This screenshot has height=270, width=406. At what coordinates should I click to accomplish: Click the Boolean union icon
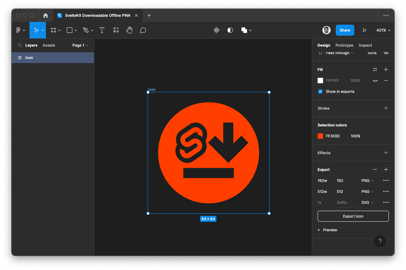pyautogui.click(x=244, y=30)
